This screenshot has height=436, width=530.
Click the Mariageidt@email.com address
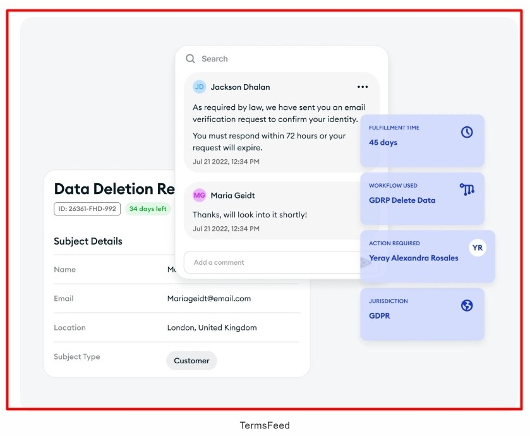(209, 298)
